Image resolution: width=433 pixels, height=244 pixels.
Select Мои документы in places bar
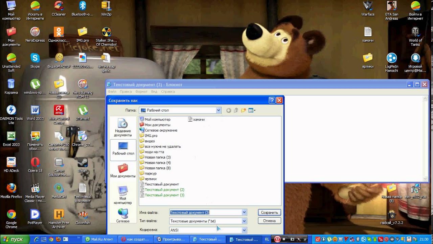(x=123, y=171)
